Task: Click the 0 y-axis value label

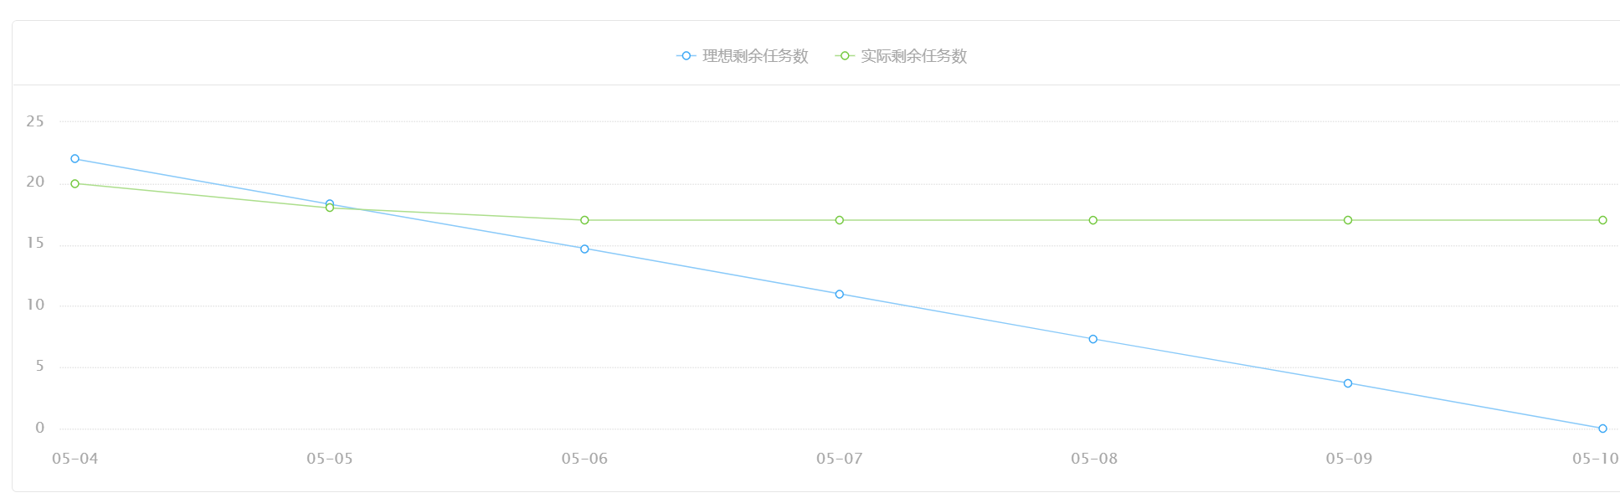Action: click(x=39, y=429)
